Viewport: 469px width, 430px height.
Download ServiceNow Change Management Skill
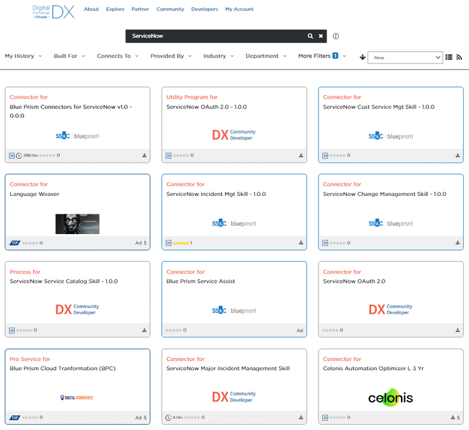tap(458, 243)
